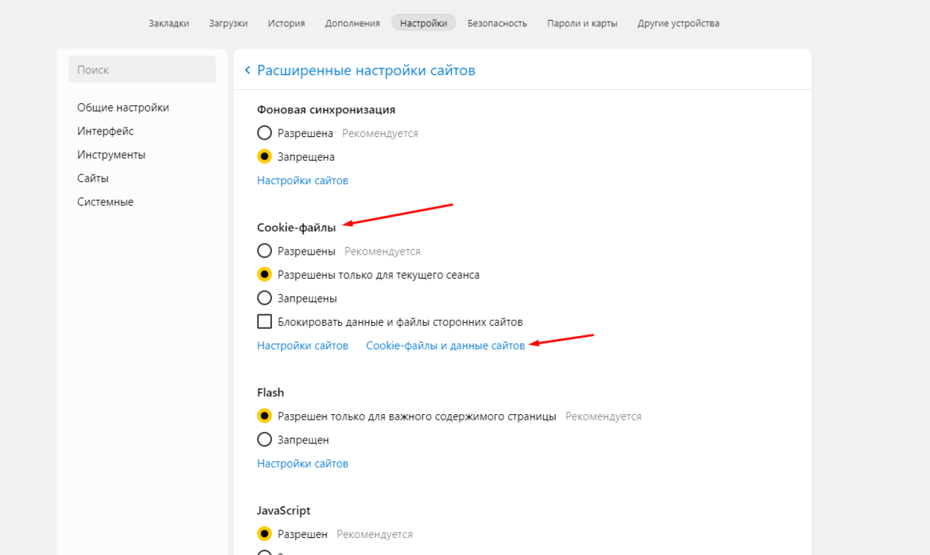The width and height of the screenshot is (930, 555).
Task: Go to Системные settings section
Action: pos(105,202)
